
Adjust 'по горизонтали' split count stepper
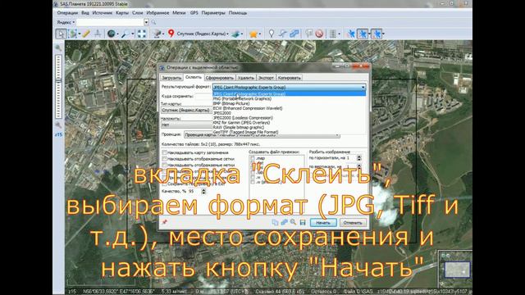click(359, 158)
